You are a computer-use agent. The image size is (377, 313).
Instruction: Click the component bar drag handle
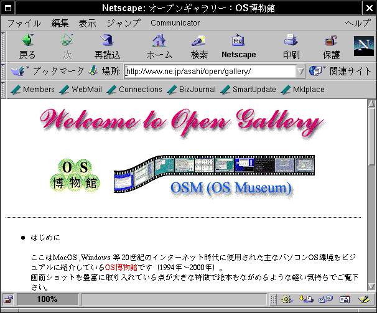point(273,299)
